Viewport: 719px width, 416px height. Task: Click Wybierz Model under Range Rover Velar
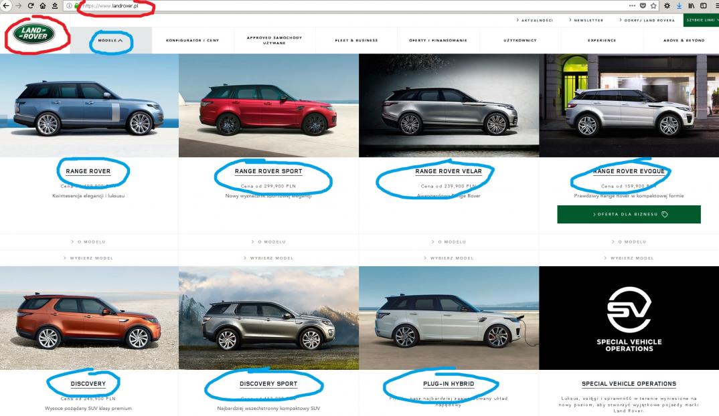pyautogui.click(x=449, y=258)
